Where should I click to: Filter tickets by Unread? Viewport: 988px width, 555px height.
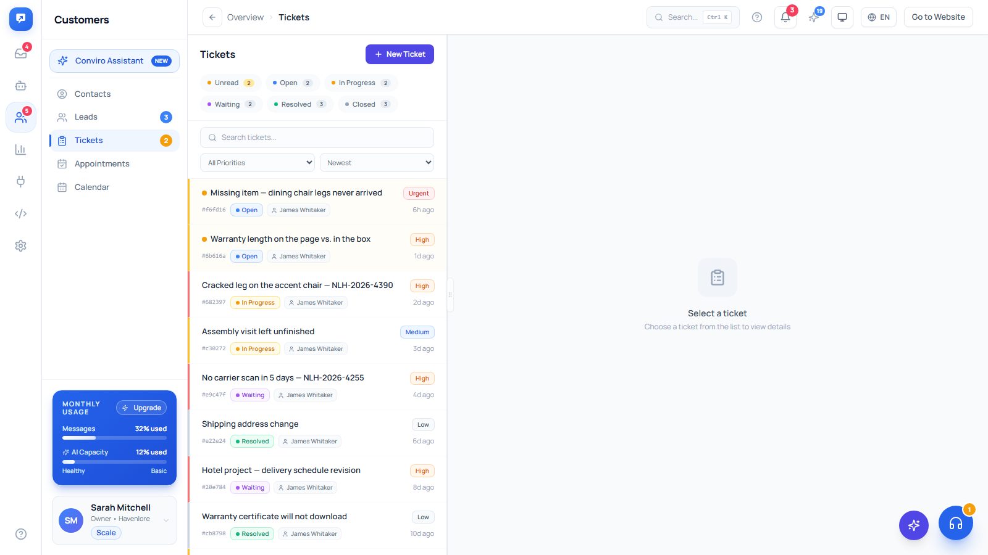pos(230,83)
